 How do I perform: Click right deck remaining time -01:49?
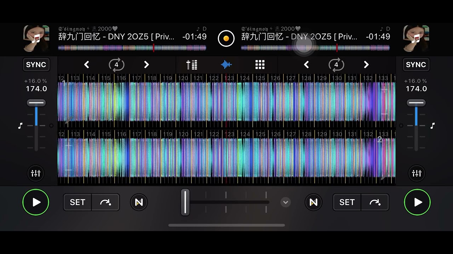coord(378,37)
